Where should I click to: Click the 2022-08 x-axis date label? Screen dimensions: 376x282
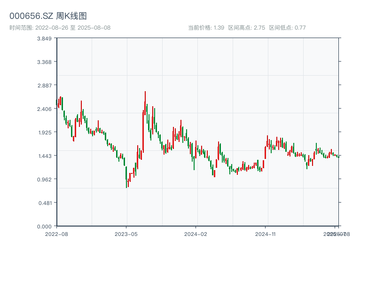[56, 234]
